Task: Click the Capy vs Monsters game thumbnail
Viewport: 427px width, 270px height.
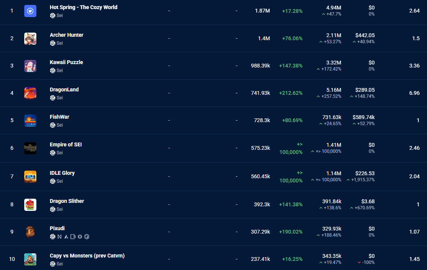Action: tap(30, 259)
